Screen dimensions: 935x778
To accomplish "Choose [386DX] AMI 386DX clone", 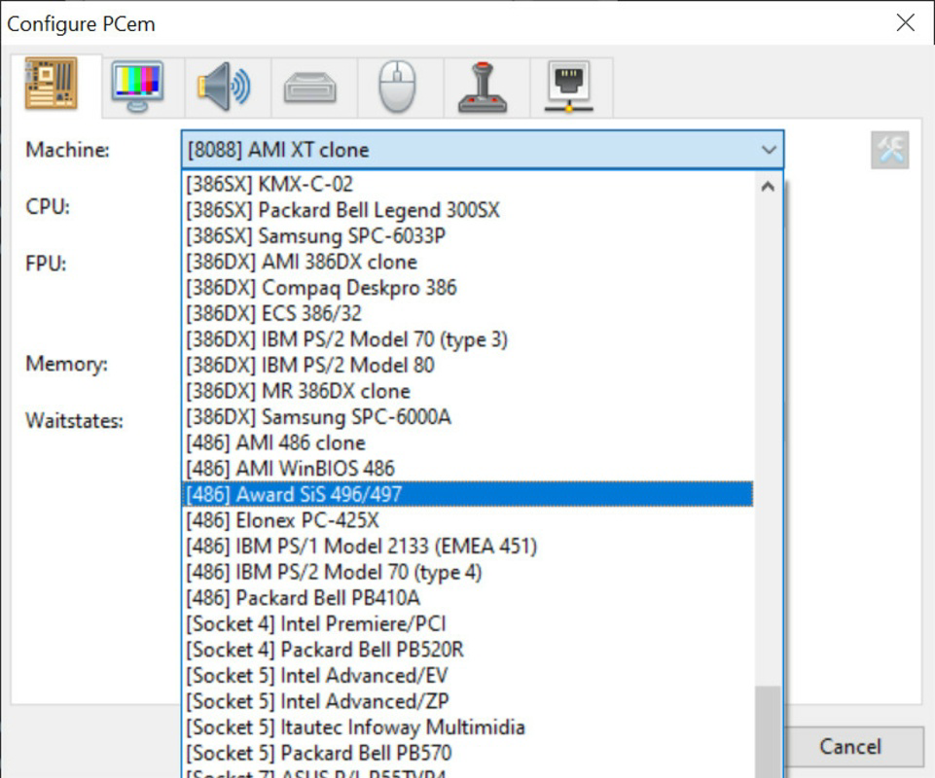I will point(467,262).
